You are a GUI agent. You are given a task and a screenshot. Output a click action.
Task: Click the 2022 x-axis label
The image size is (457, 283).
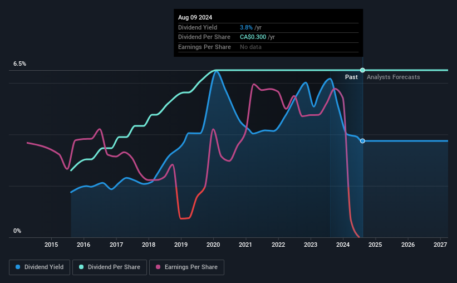[278, 245]
